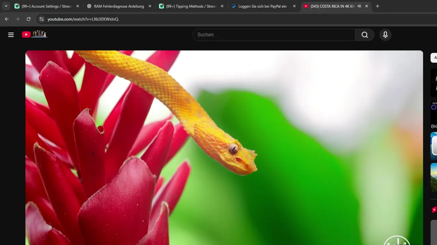Switch to PayPal login tab
Image resolution: width=437 pixels, height=245 pixels.
point(263,6)
